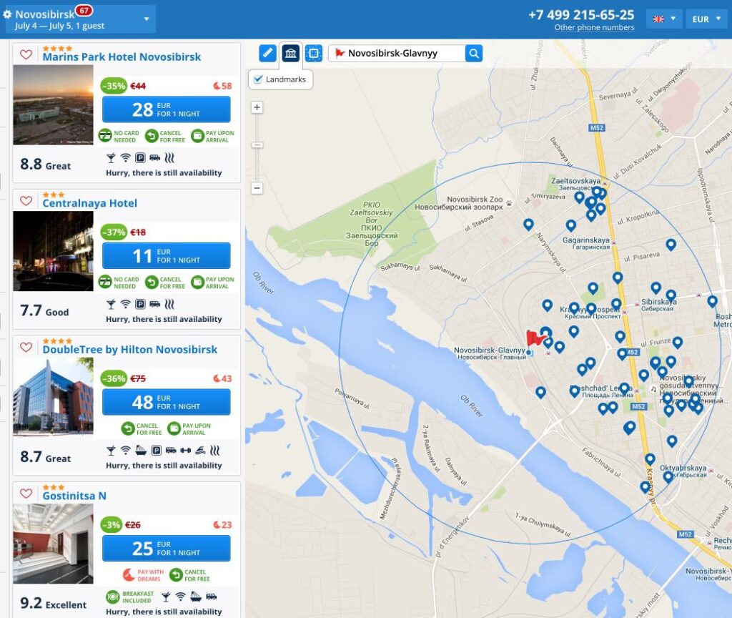Click settings gear next to Novosibirsk
Image resolution: width=732 pixels, height=618 pixels.
(x=8, y=14)
